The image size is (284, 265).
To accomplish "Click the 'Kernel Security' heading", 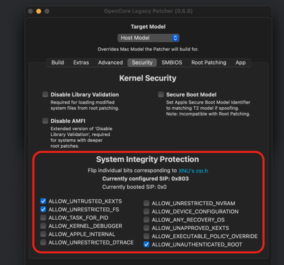I will coord(148,78).
